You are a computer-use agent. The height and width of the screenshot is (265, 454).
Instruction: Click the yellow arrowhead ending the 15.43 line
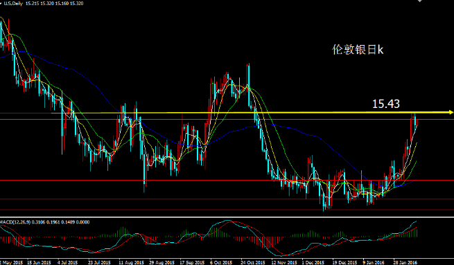(x=451, y=112)
